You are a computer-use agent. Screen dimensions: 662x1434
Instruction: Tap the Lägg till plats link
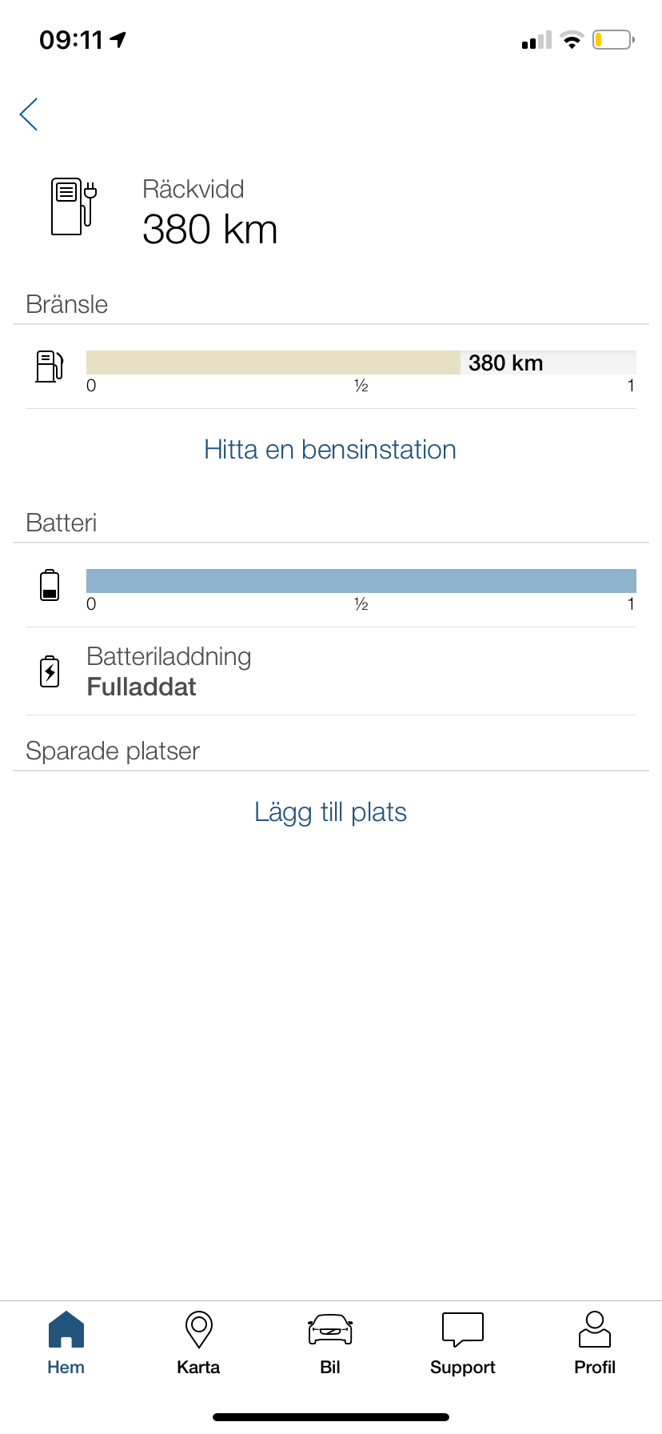point(330,812)
